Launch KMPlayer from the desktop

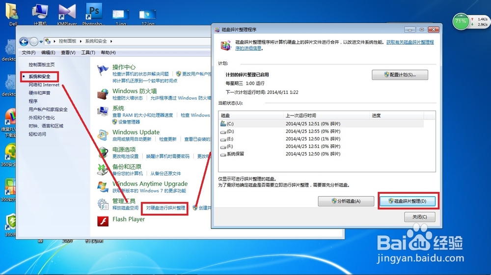[x=67, y=14]
